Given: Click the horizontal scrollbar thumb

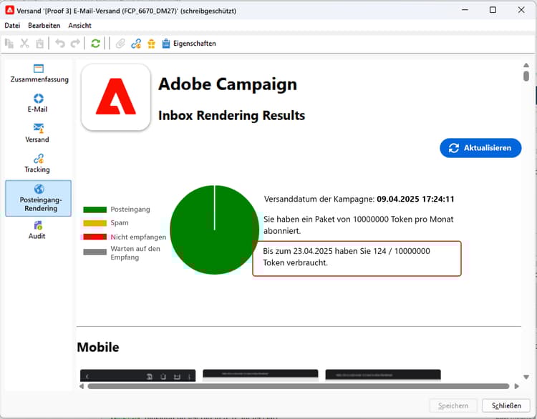Looking at the screenshot, I should 299,386.
